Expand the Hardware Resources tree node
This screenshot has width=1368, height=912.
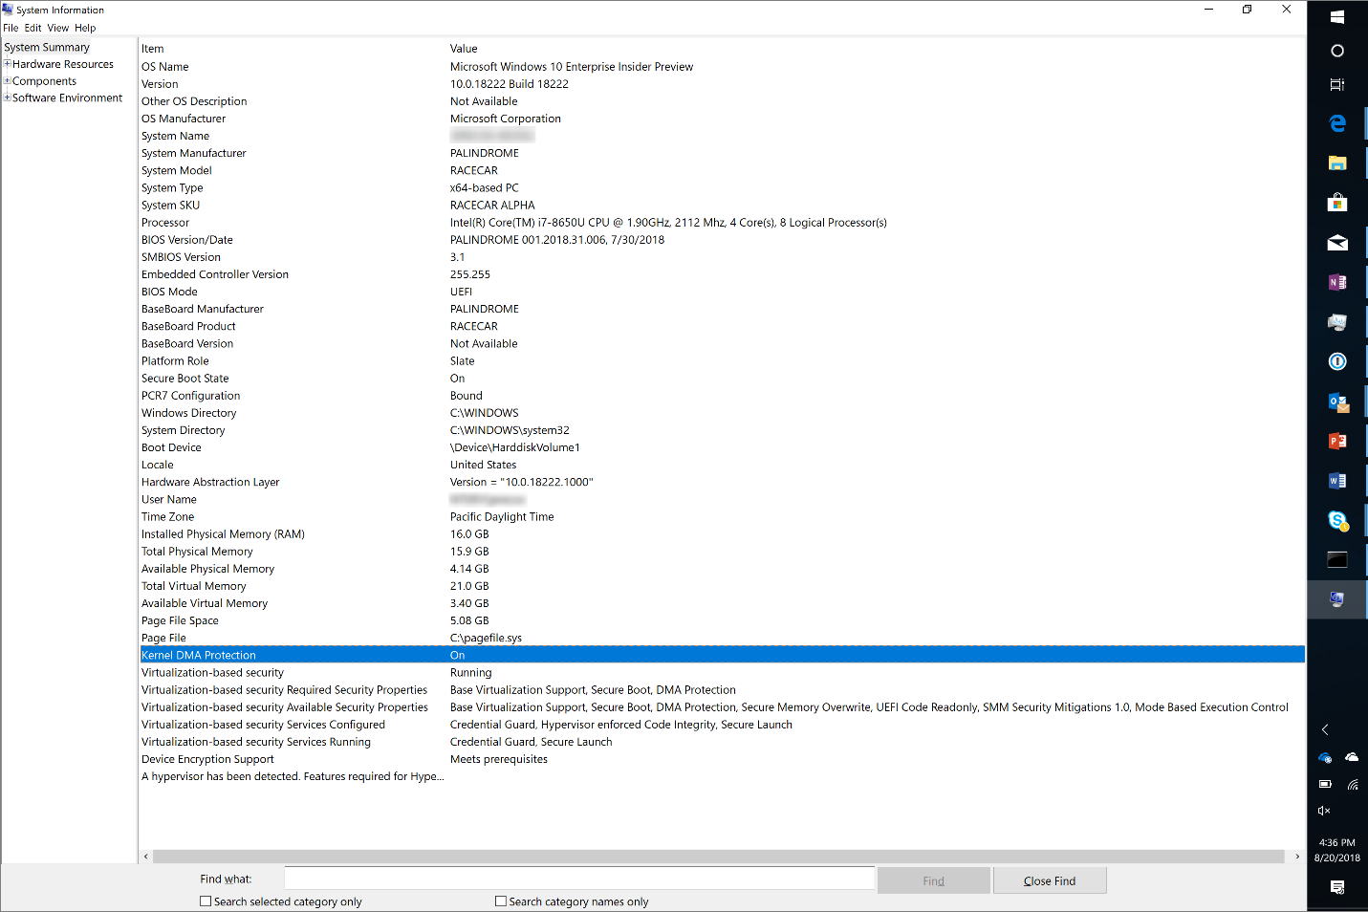pyautogui.click(x=8, y=64)
